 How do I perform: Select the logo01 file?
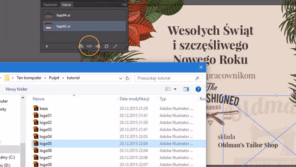46,116
